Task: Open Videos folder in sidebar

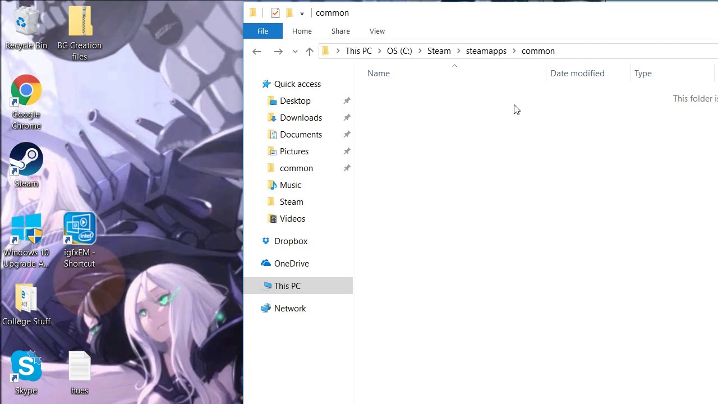Action: pos(292,218)
